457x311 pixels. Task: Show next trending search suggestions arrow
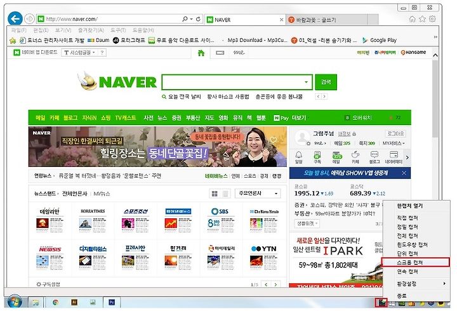324,96
